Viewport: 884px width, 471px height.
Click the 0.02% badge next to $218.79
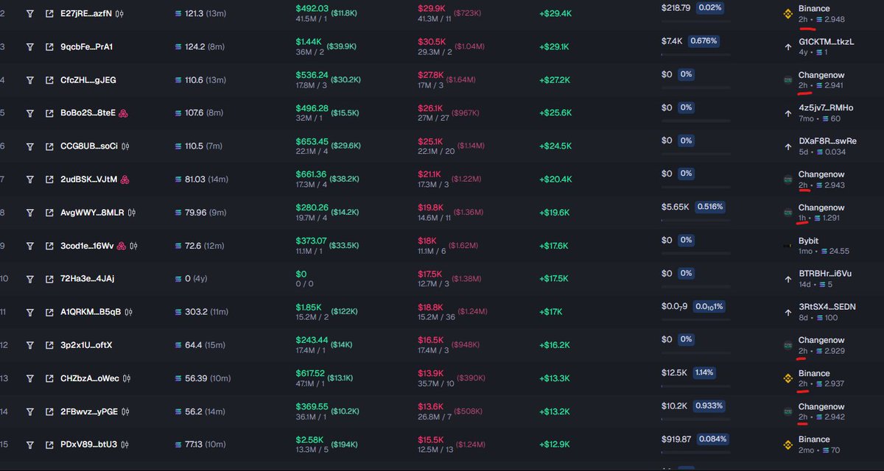click(x=710, y=7)
